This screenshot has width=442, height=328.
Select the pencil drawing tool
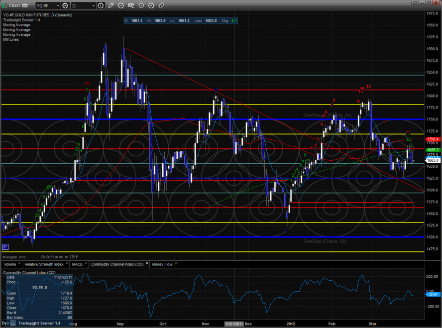point(110,6)
